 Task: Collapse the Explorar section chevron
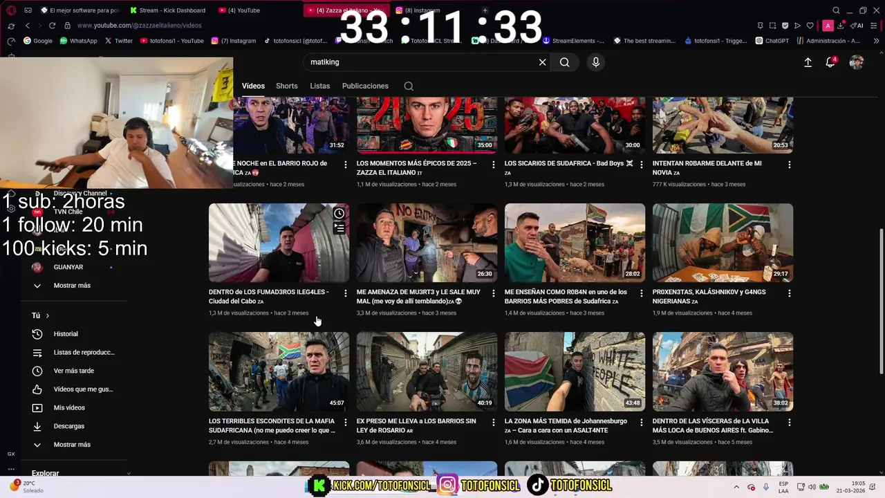129,474
